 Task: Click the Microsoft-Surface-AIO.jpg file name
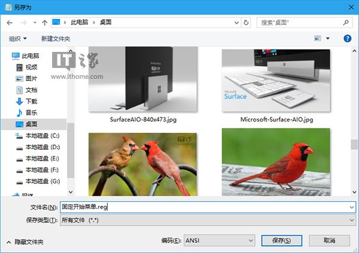(276, 119)
